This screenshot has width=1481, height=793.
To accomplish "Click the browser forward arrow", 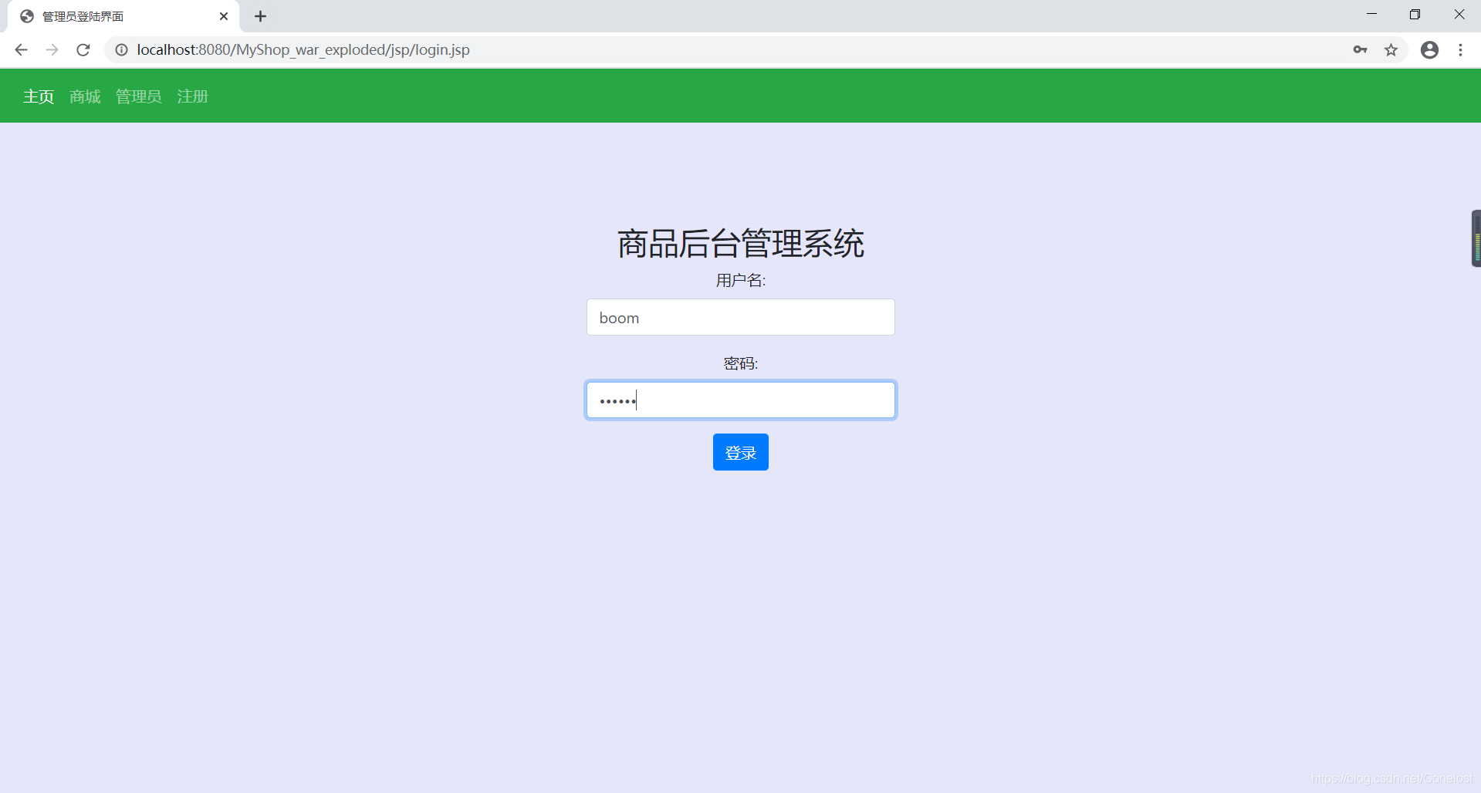I will point(52,50).
